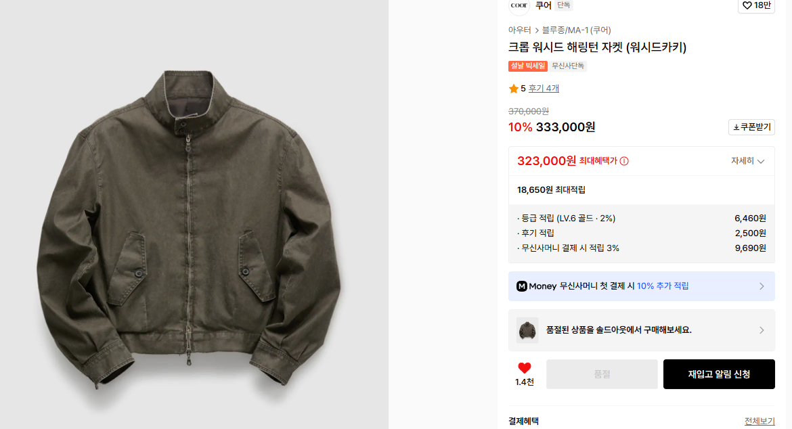
Task: Open the 블루종/MA-1 (쿠어) breadcrumb
Action: [576, 30]
